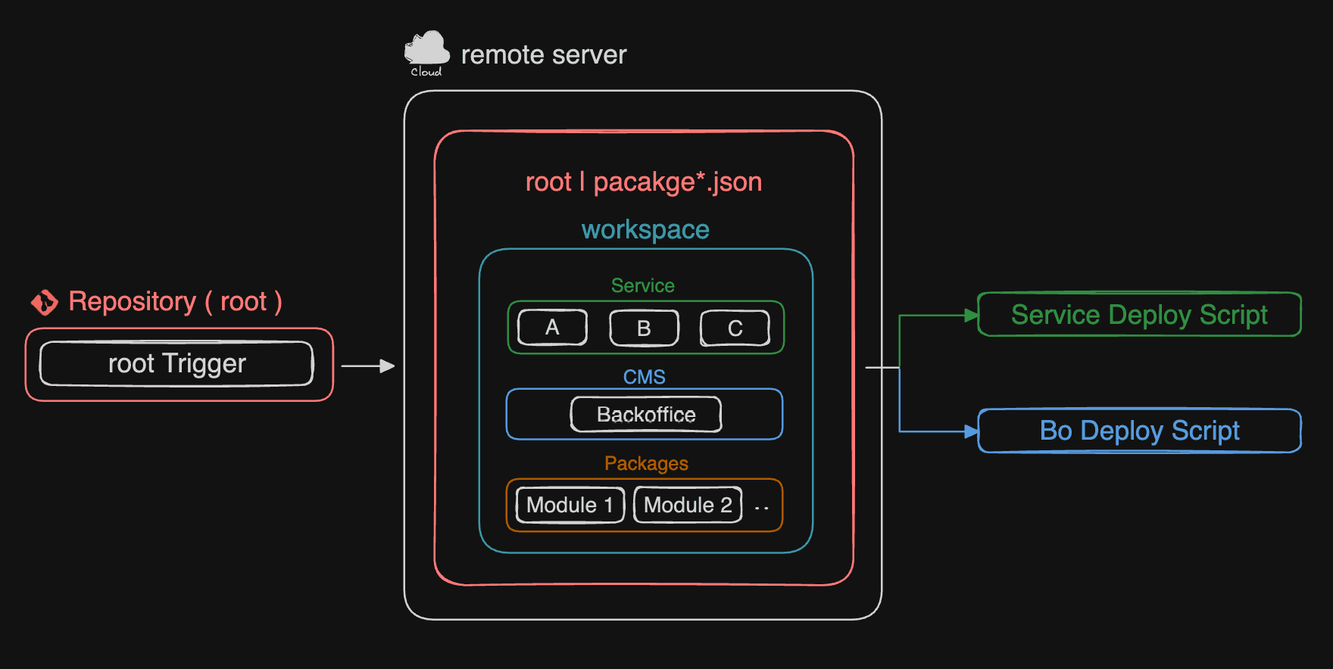Click the workspace heading text
The height and width of the screenshot is (669, 1333).
click(645, 230)
